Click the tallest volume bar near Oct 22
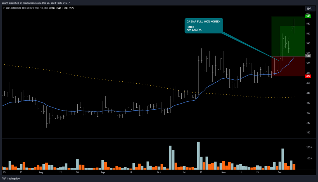 (x=198, y=155)
